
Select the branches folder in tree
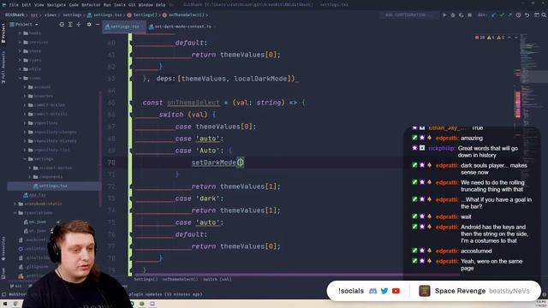44,96
